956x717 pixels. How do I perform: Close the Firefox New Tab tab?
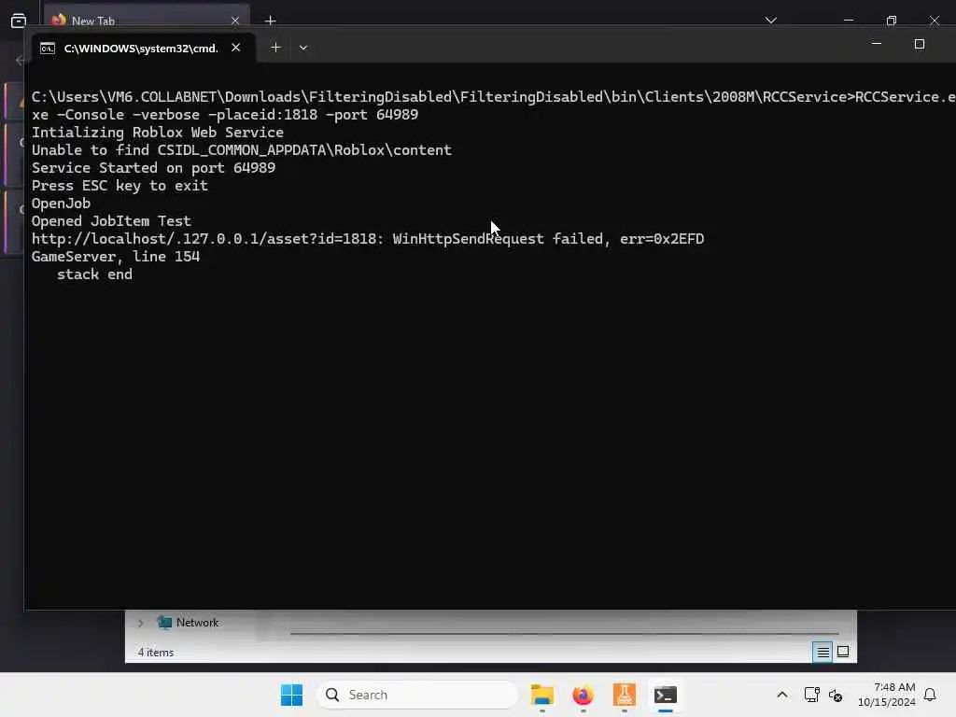click(x=235, y=21)
